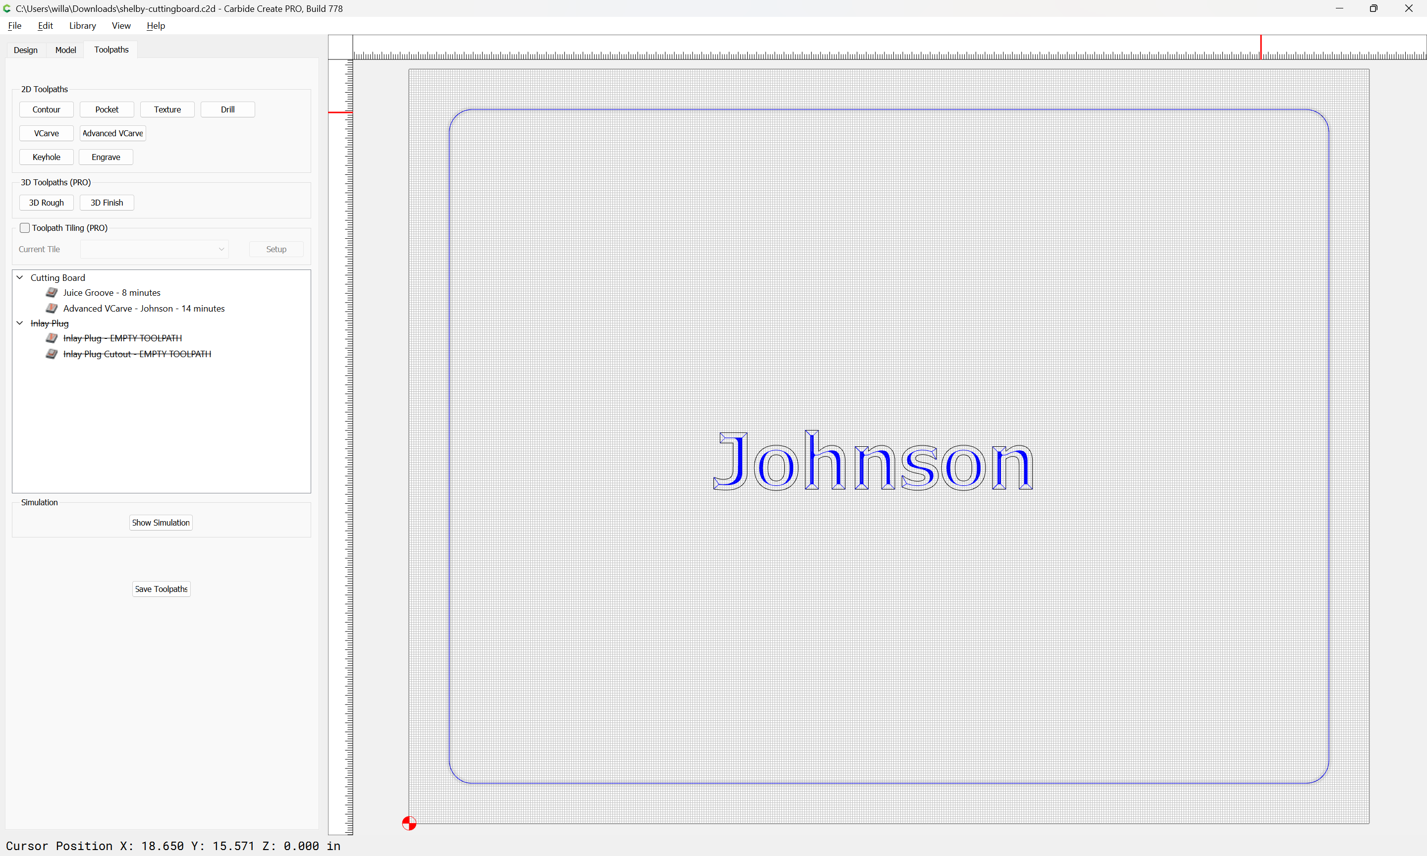Click the Johnson text on the canvas

[873, 461]
